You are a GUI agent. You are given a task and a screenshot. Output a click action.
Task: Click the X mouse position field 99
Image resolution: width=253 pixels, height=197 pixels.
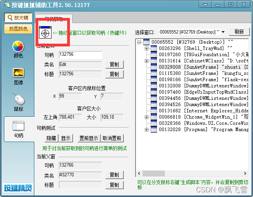tap(70, 96)
